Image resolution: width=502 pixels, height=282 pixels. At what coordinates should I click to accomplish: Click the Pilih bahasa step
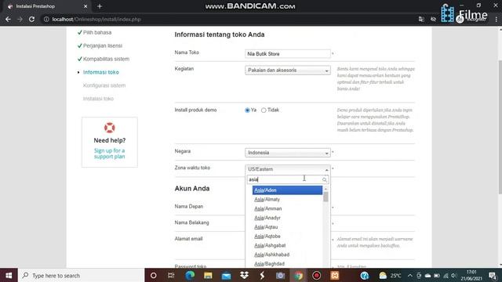[97, 33]
